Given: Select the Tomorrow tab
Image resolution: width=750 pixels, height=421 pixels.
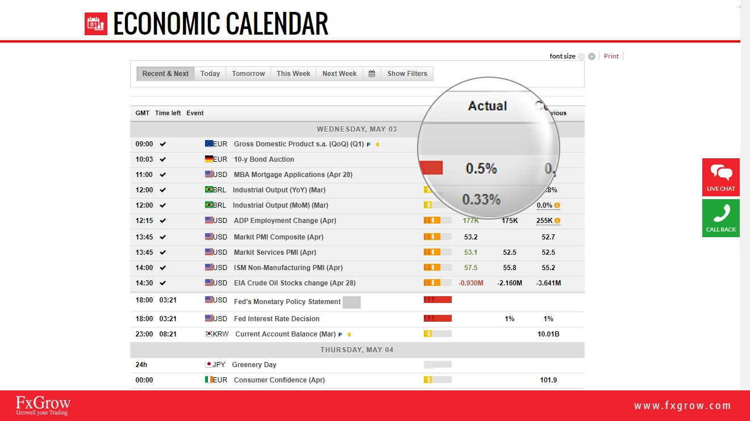Looking at the screenshot, I should [x=248, y=74].
